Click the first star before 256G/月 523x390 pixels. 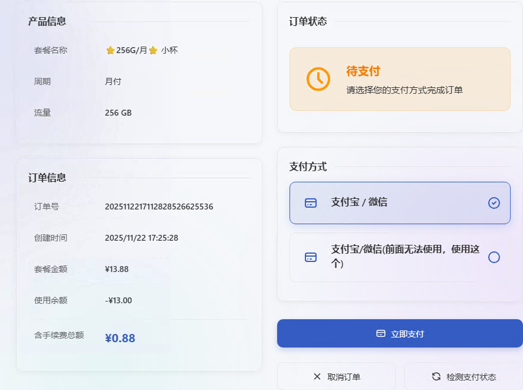(110, 51)
